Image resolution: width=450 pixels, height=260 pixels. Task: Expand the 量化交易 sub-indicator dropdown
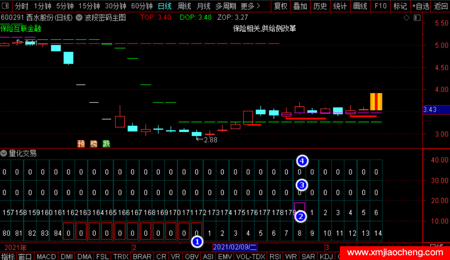tap(4, 153)
